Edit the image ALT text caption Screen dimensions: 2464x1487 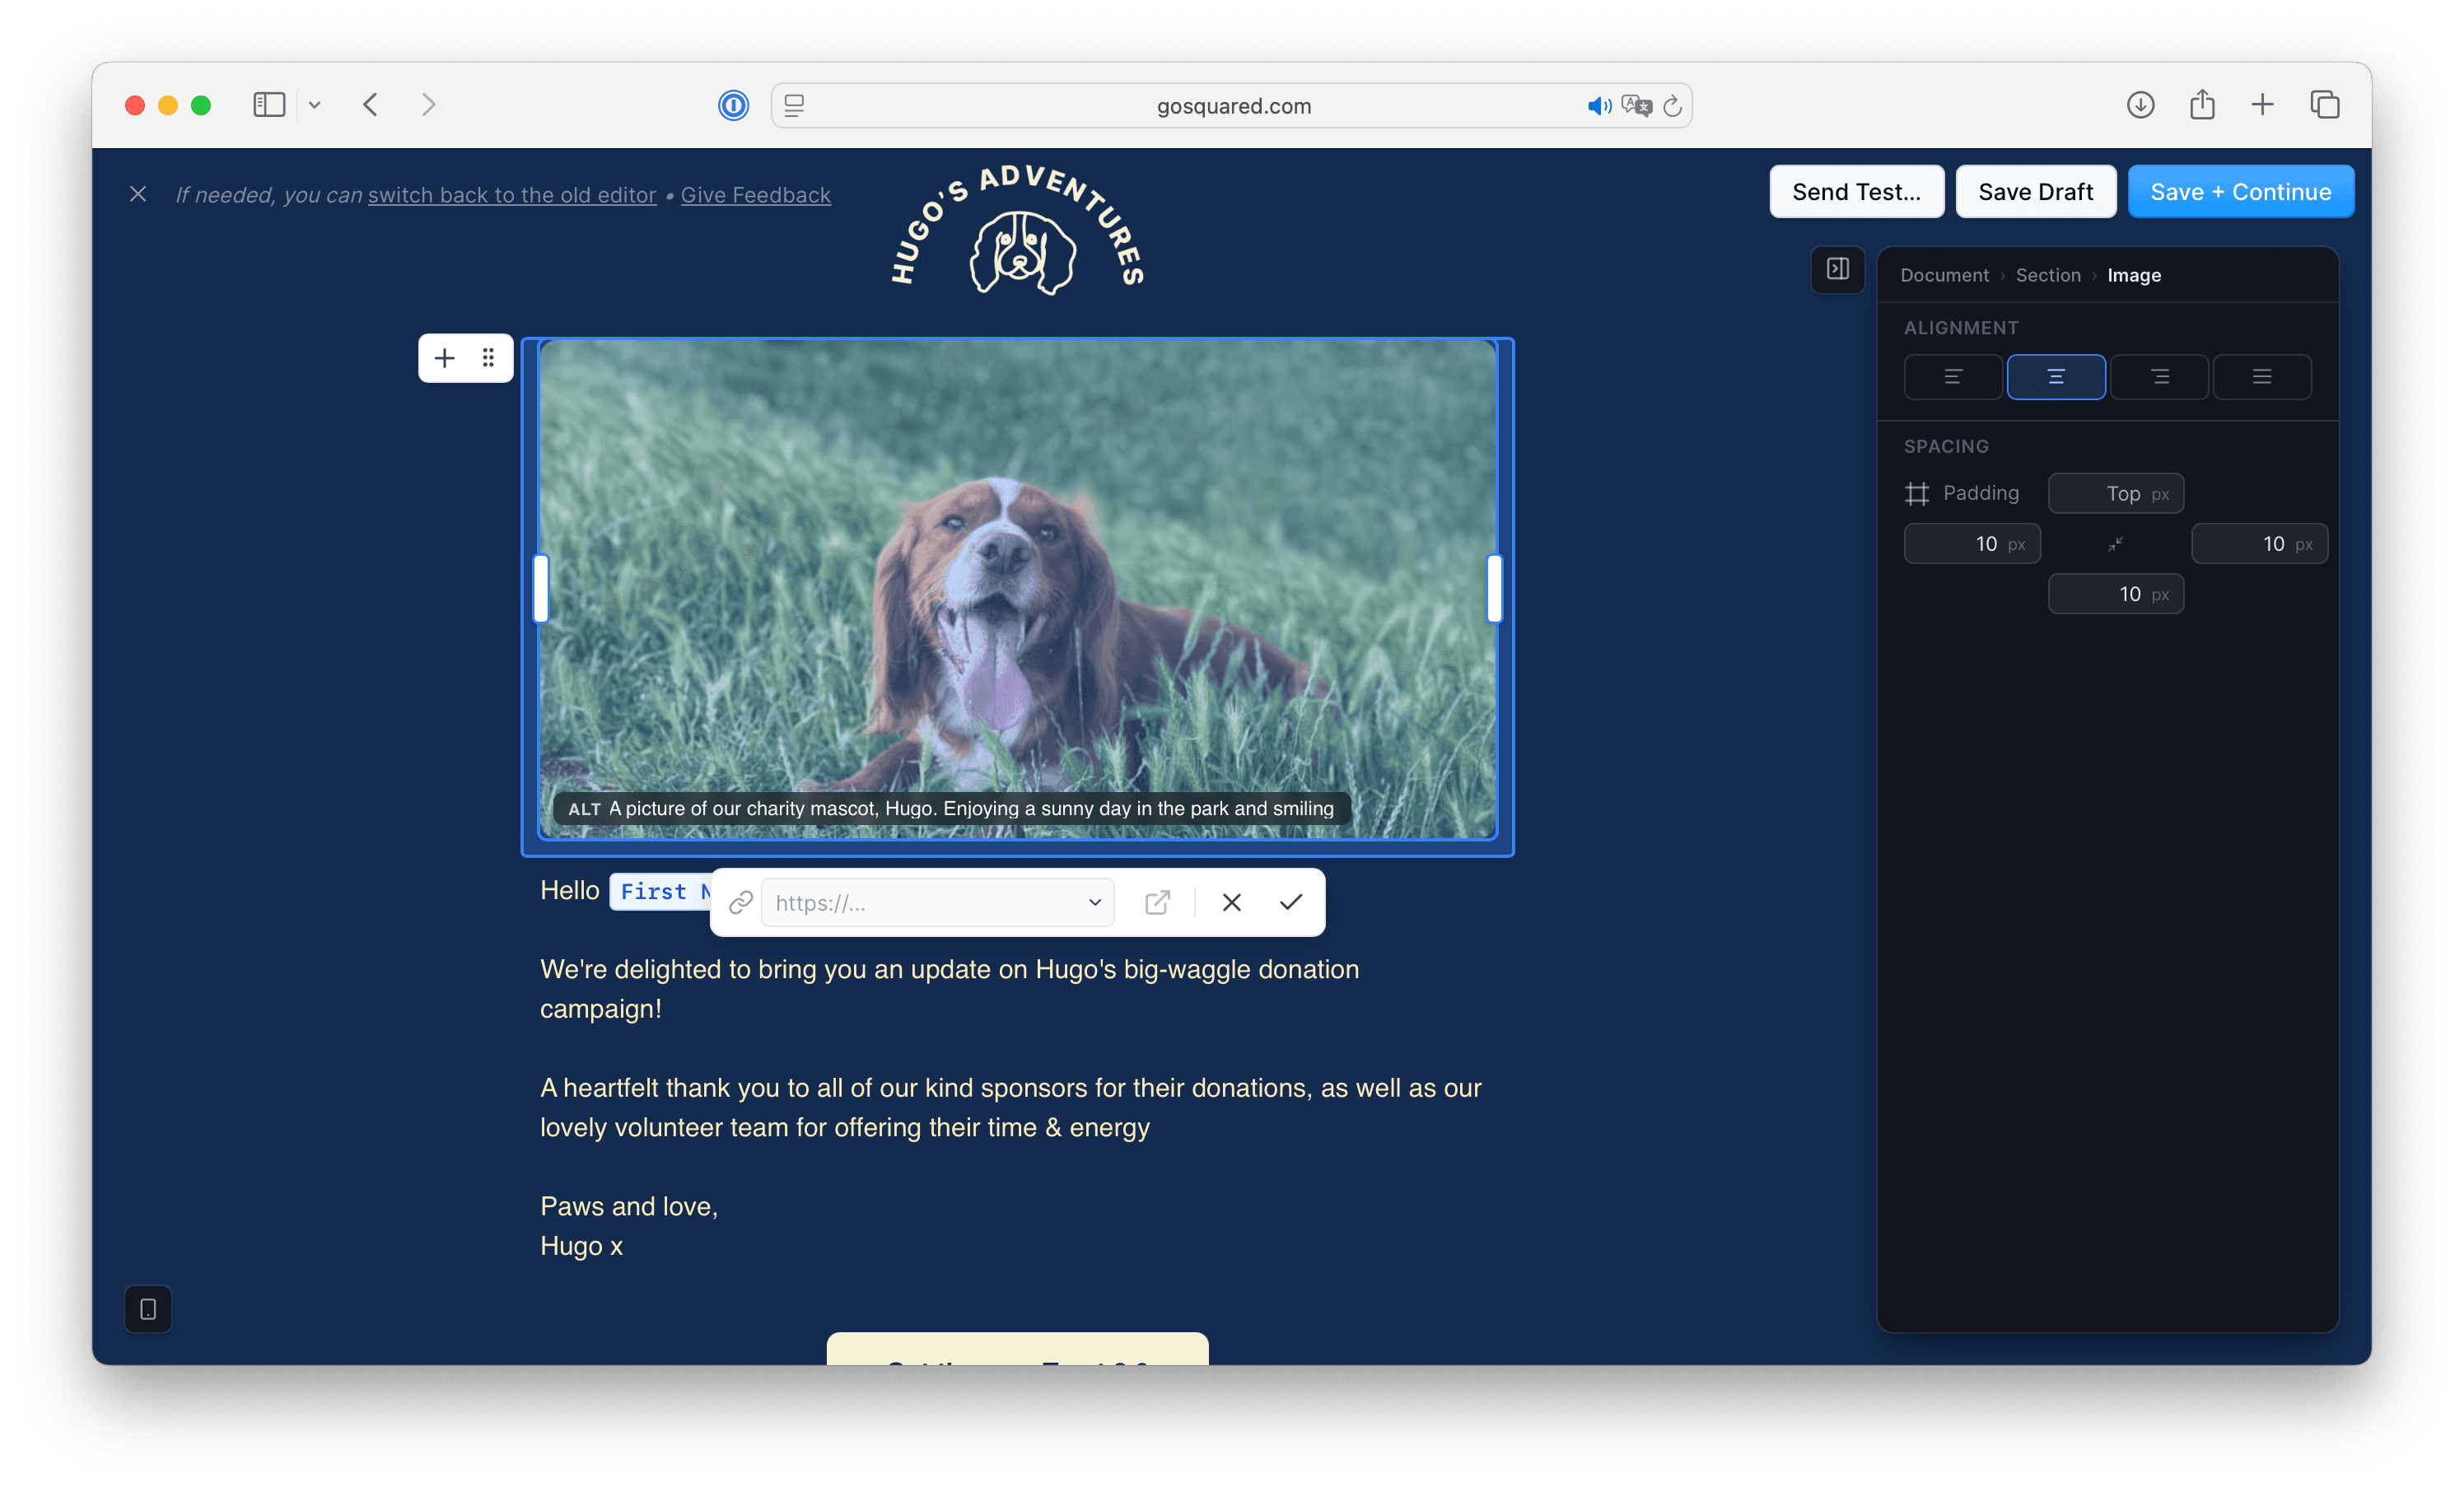(x=951, y=808)
